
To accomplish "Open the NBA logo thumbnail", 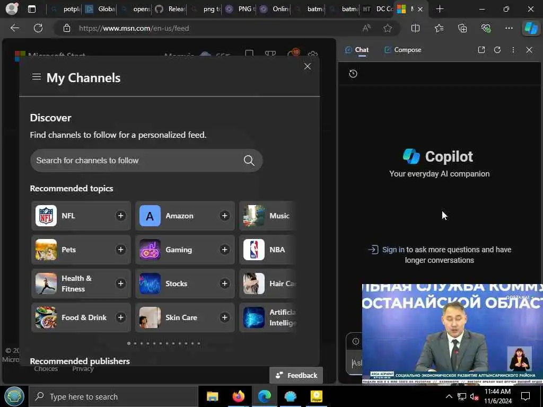I will pyautogui.click(x=254, y=250).
